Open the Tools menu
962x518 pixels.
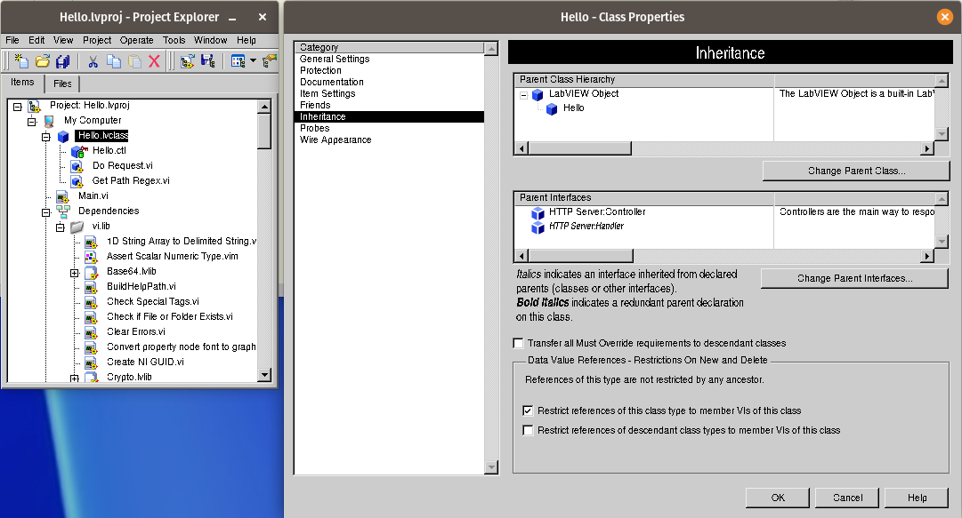174,40
